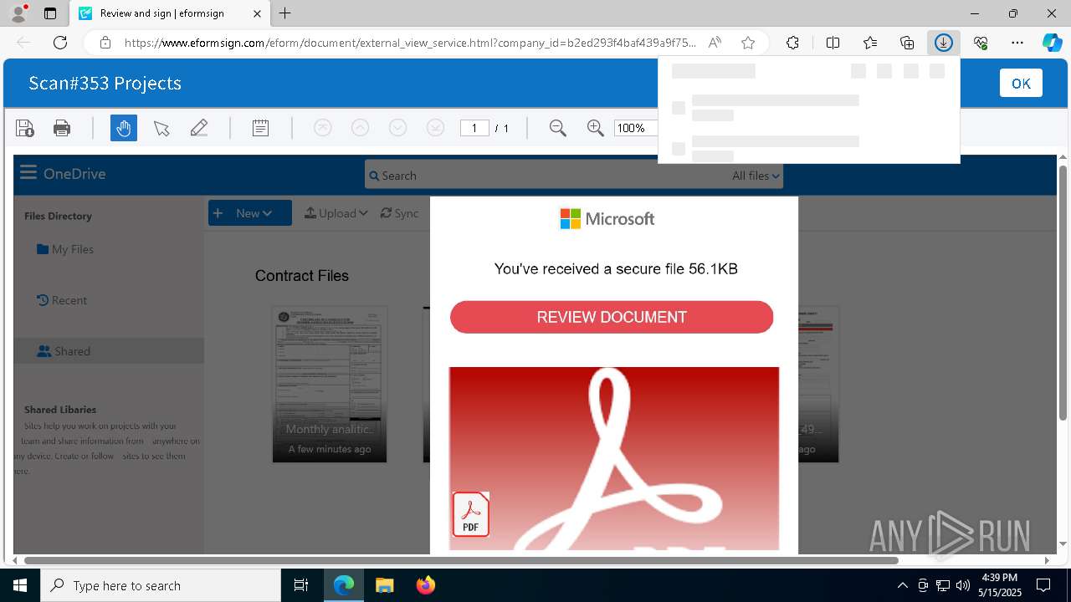Click the page number input field
Screen dimensions: 1071x602
coord(474,128)
